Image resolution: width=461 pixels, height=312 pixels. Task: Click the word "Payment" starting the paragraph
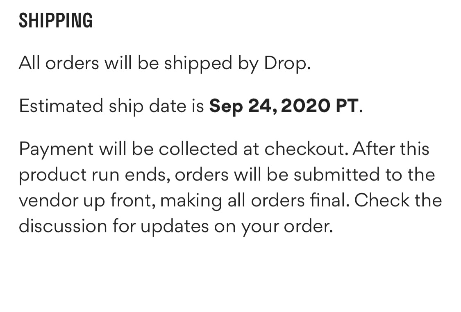(56, 149)
